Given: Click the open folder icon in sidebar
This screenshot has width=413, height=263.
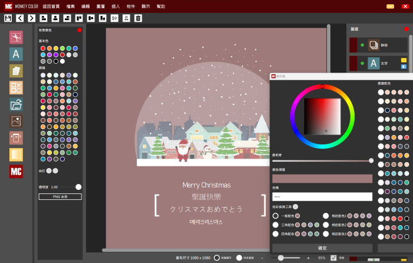Looking at the screenshot, I should coord(16,105).
